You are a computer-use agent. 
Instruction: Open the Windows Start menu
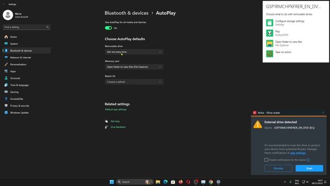pos(112,182)
